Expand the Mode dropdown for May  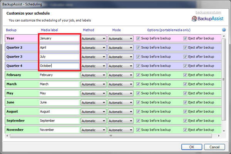pyautogui.click(x=121, y=93)
